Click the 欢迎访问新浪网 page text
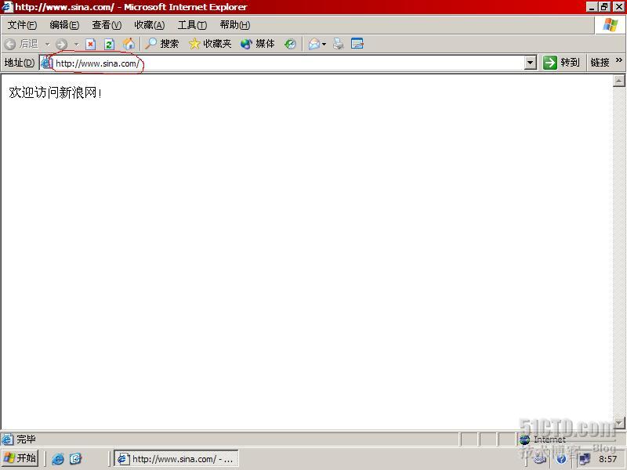627x470 pixels. (x=55, y=92)
